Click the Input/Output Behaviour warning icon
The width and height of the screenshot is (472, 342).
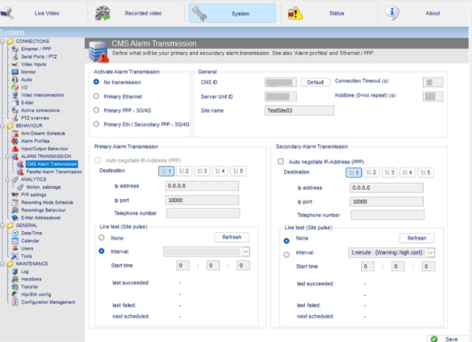tap(15, 149)
